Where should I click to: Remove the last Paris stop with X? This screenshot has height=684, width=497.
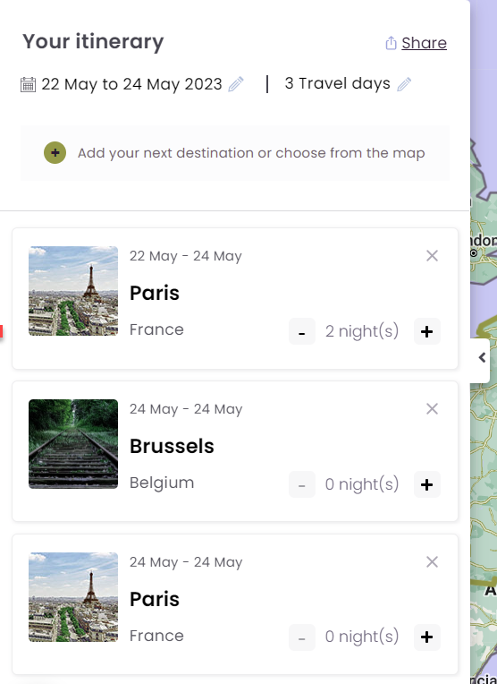[432, 562]
